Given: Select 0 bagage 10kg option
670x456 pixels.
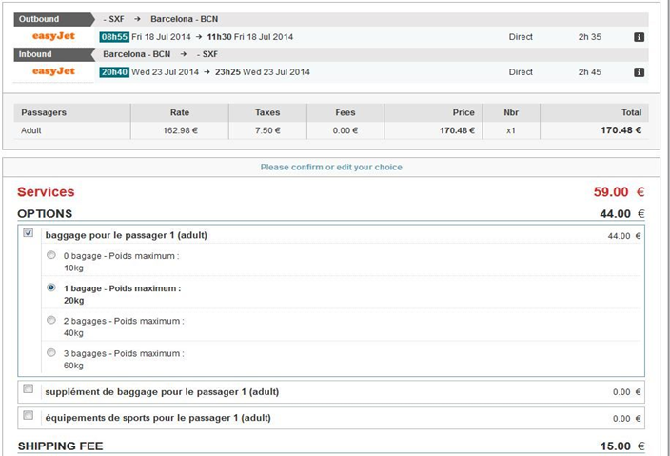Looking at the screenshot, I should point(51,255).
